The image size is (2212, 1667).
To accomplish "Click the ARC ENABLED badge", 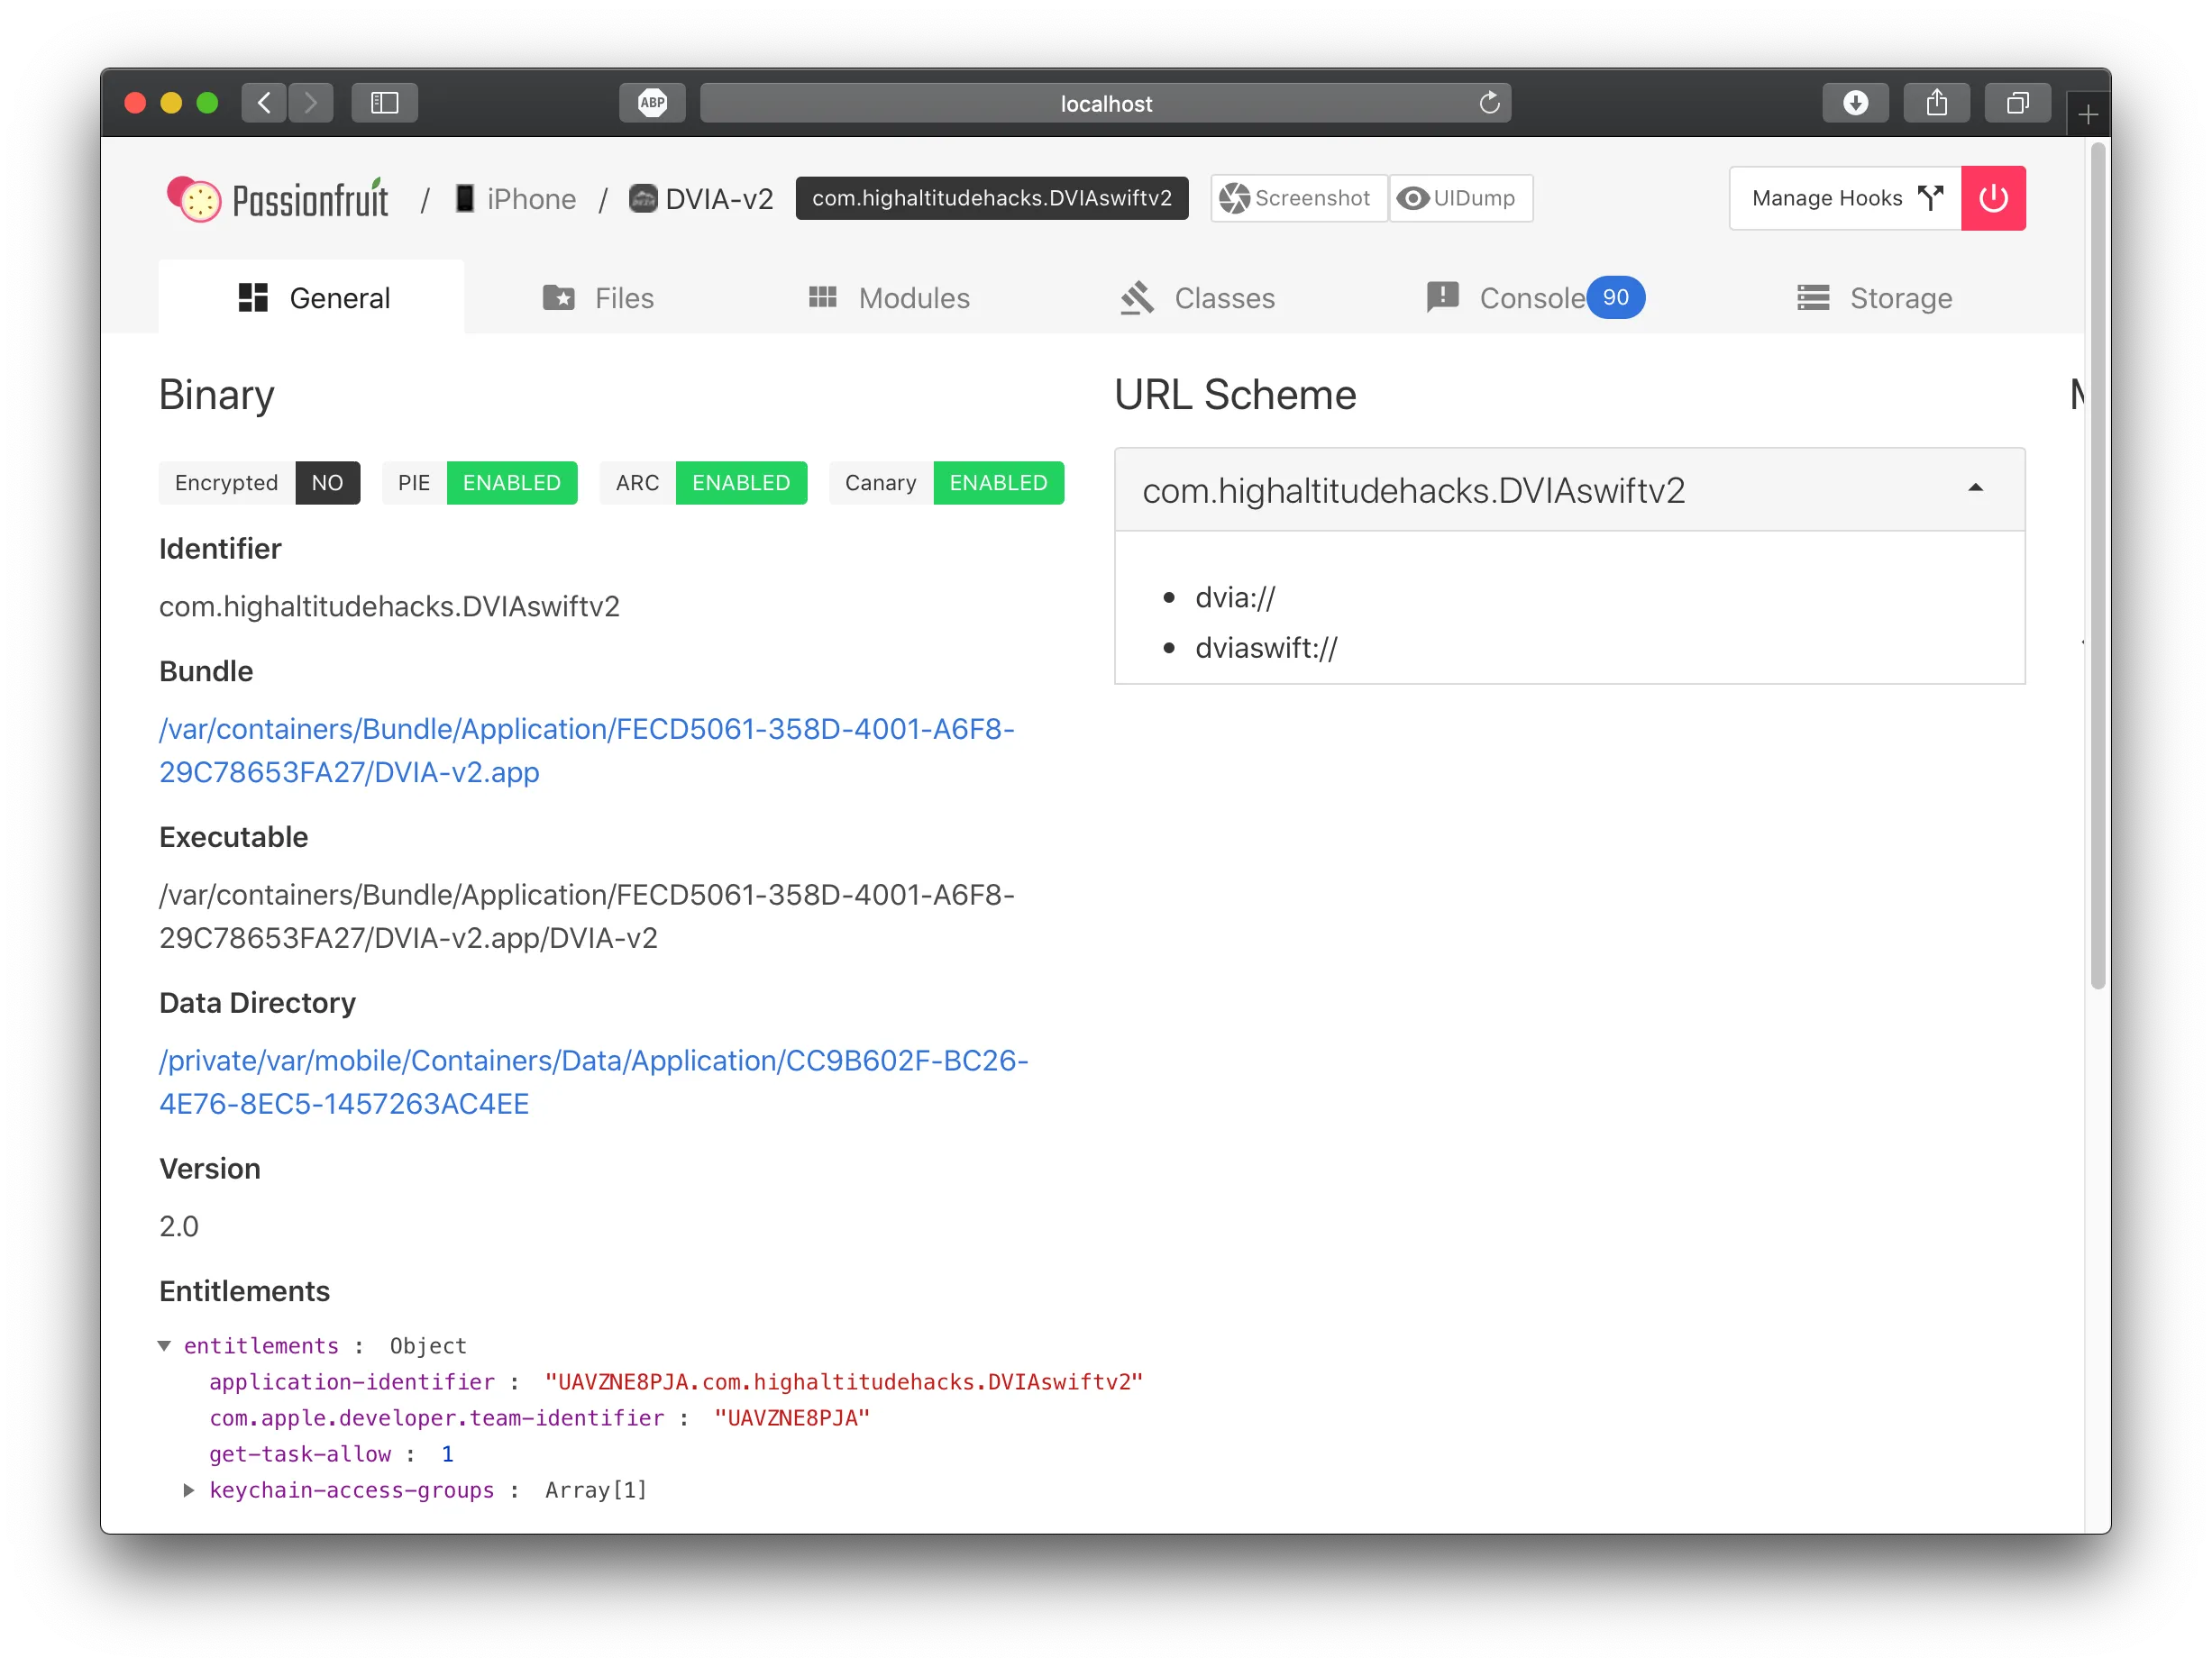I will click(x=702, y=483).
